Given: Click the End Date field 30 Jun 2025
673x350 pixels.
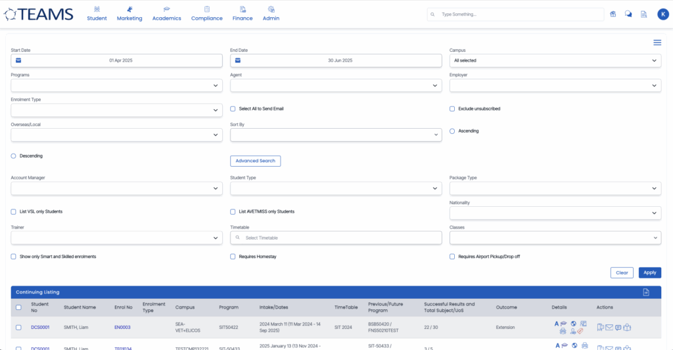Looking at the screenshot, I should click(336, 60).
